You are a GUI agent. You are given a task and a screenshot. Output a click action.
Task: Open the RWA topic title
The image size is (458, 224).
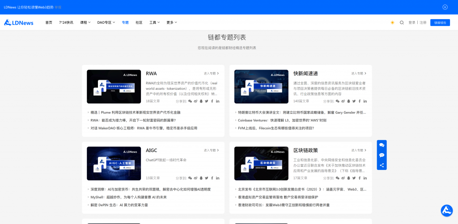coord(151,74)
